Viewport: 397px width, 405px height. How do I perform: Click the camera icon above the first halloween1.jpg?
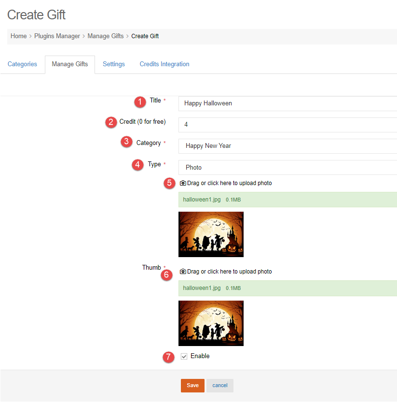tap(183, 183)
